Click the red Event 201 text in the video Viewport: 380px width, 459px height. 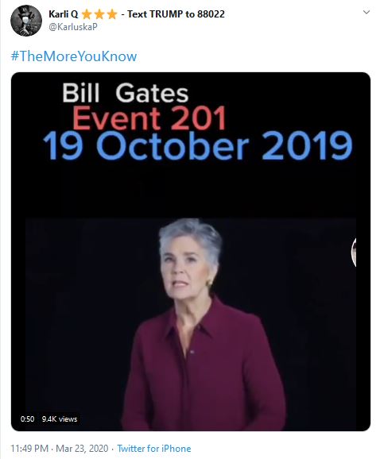tap(149, 118)
